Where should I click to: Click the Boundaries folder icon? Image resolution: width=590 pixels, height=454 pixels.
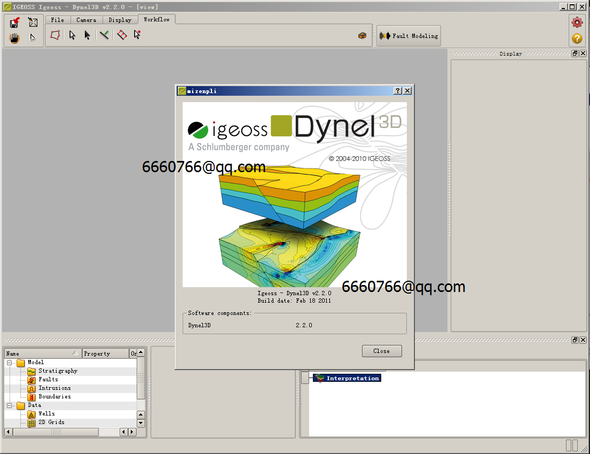(x=32, y=397)
